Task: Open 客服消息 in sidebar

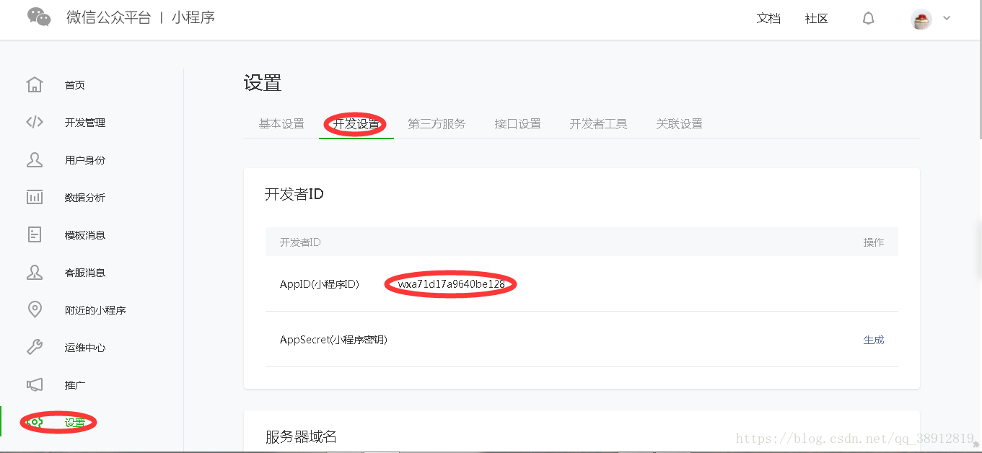Action: (85, 273)
